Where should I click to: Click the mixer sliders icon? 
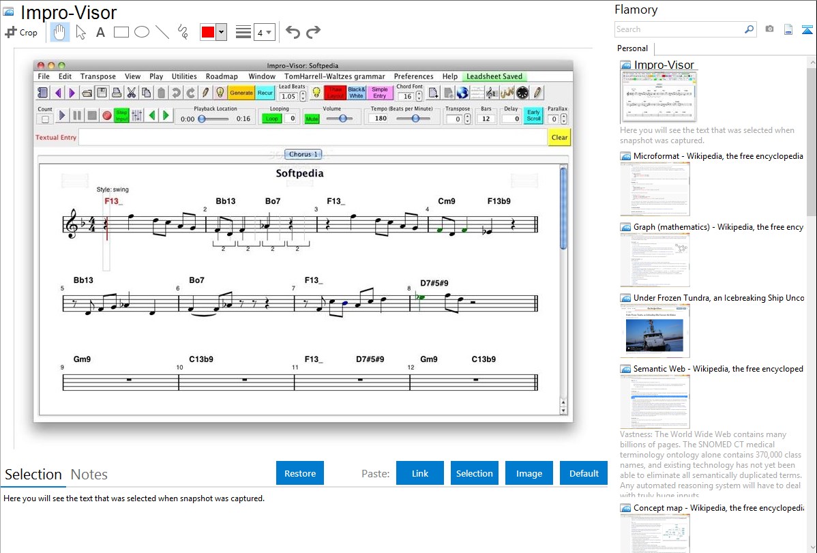[x=137, y=115]
